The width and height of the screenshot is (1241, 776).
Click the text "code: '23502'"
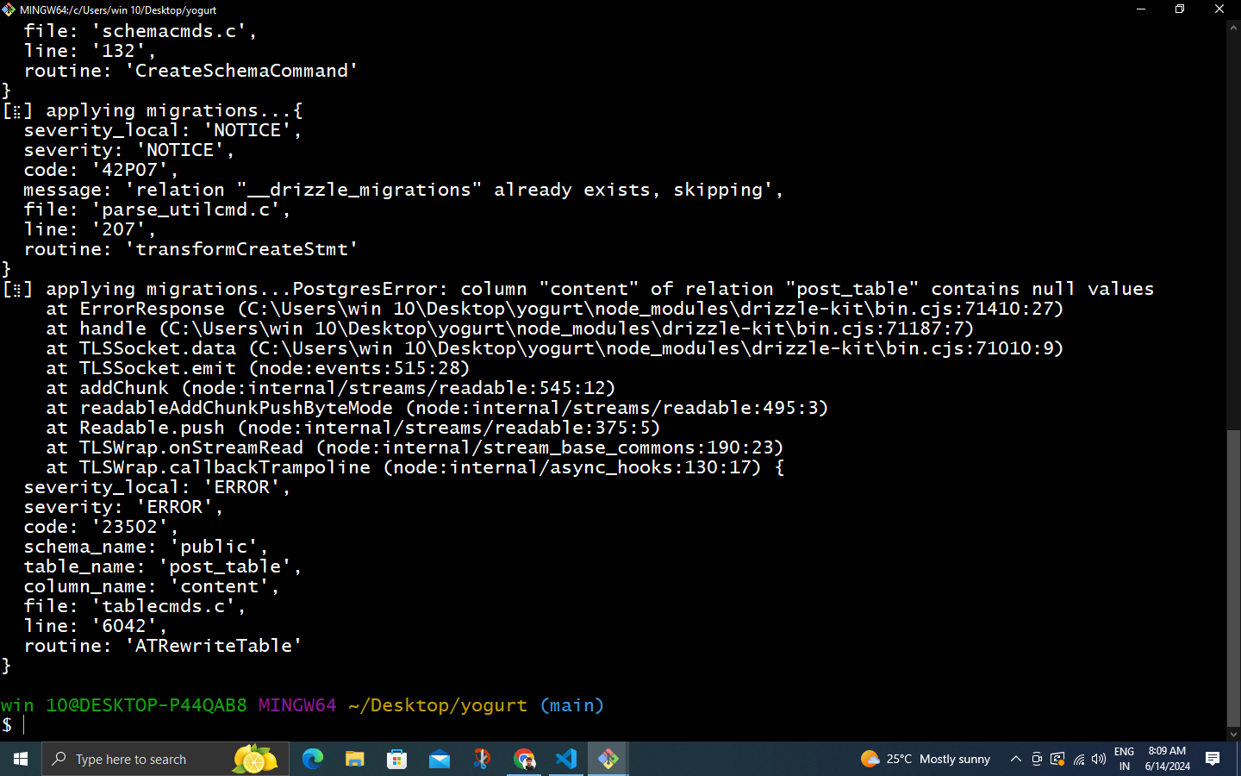click(101, 527)
